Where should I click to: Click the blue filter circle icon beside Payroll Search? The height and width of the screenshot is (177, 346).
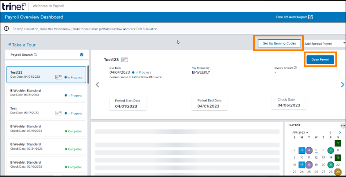82,54
